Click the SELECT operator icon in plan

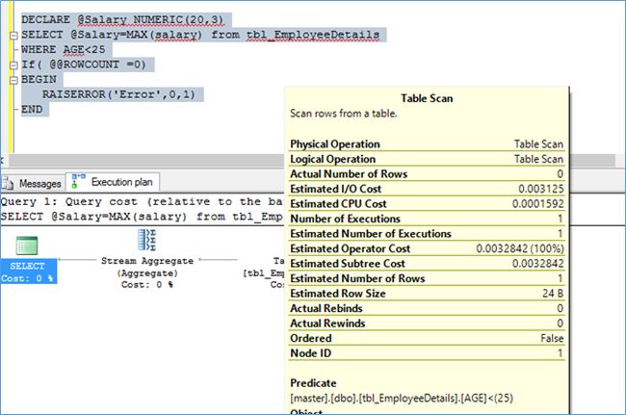click(x=27, y=245)
